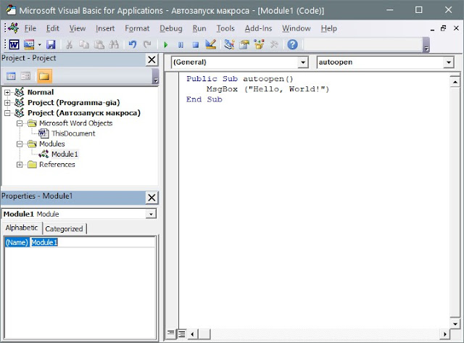Switch to the Categorized tab
Screen dimensions: 464x343
tap(64, 228)
